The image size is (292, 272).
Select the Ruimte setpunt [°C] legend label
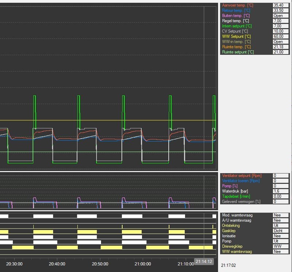tap(238, 52)
